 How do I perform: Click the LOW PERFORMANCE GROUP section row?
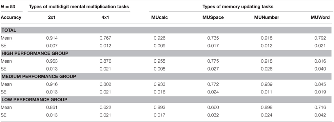click(166, 99)
